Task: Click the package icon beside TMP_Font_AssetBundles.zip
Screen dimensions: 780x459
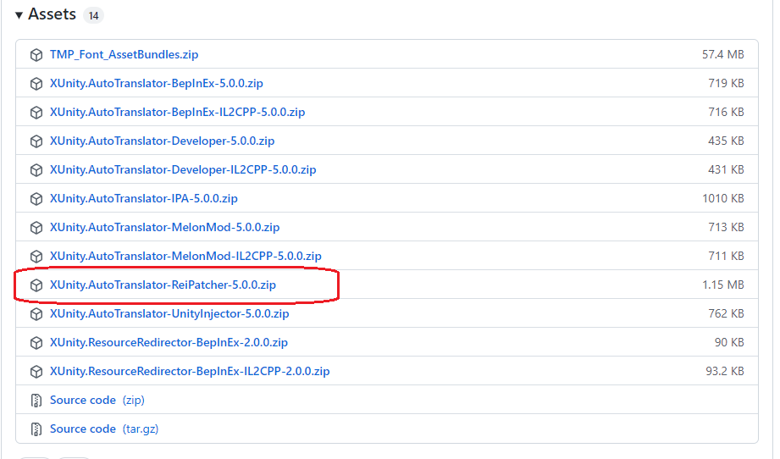Action: (x=36, y=55)
